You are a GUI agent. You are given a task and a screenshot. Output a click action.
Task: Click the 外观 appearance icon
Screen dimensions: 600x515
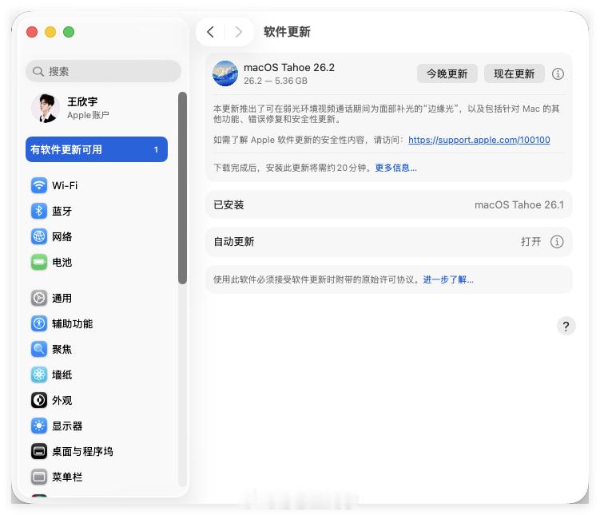[39, 400]
